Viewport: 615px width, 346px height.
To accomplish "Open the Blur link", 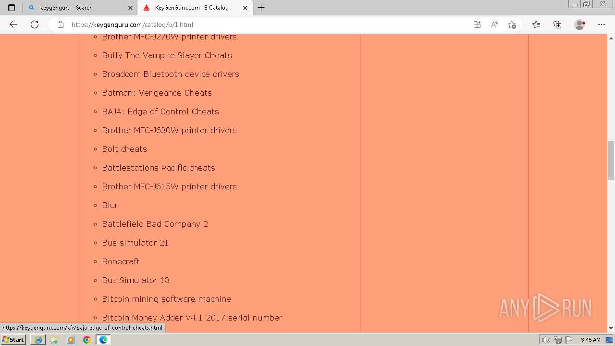I will pos(110,205).
